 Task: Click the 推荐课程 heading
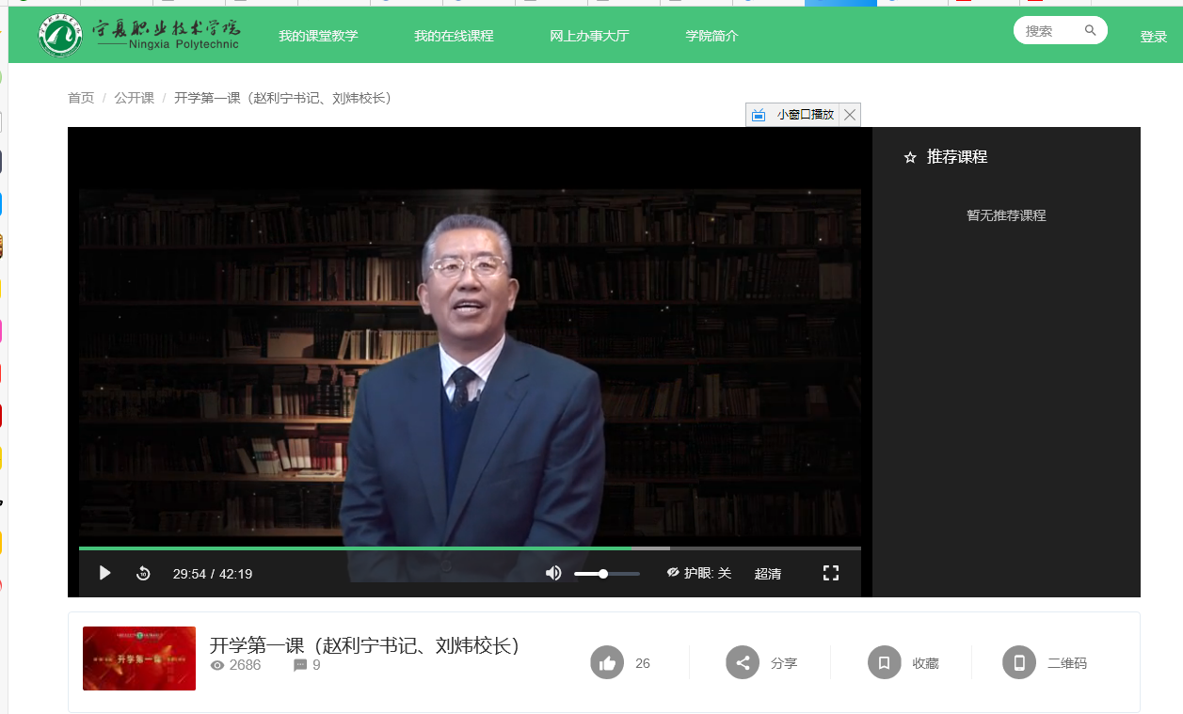pos(957,157)
